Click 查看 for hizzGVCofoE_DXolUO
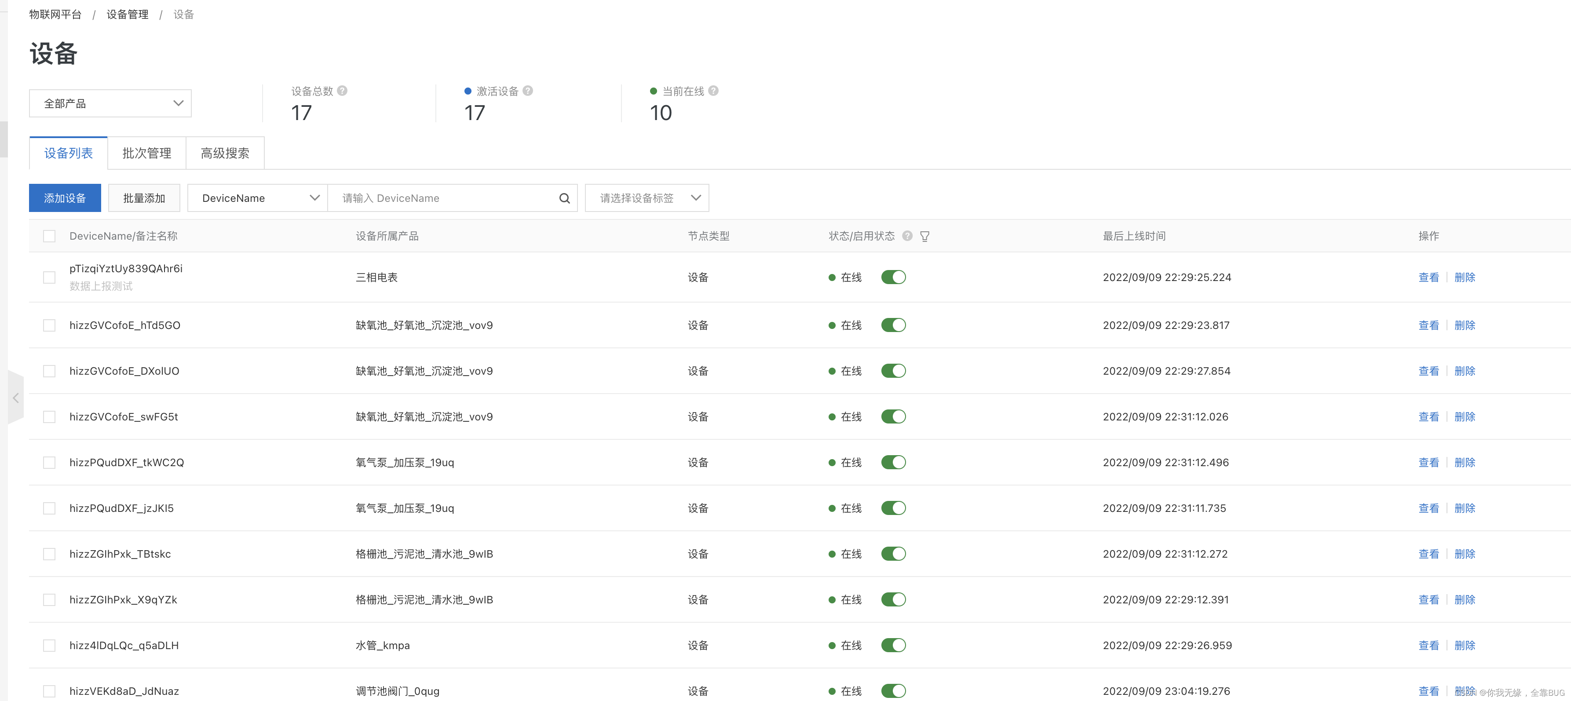Image resolution: width=1571 pixels, height=701 pixels. (x=1429, y=371)
